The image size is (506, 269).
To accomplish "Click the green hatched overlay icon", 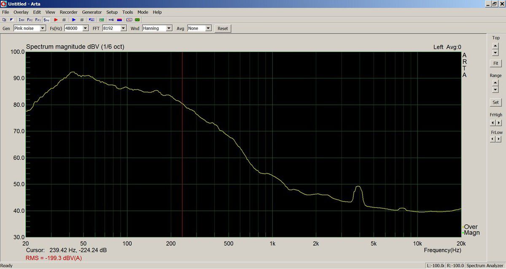I will (102, 19).
